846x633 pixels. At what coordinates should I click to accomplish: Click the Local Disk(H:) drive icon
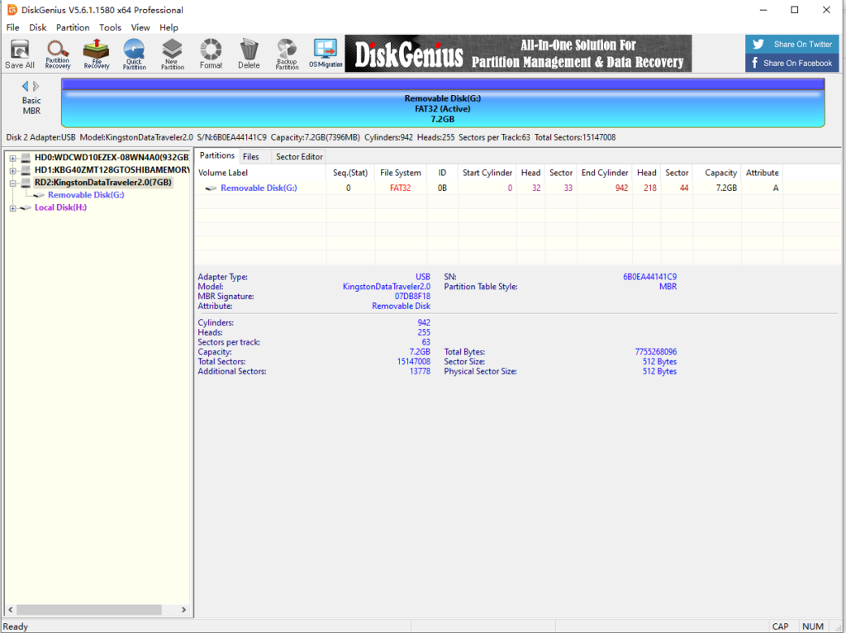26,207
